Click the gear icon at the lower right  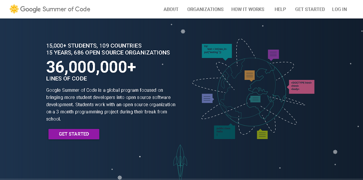[335, 152]
